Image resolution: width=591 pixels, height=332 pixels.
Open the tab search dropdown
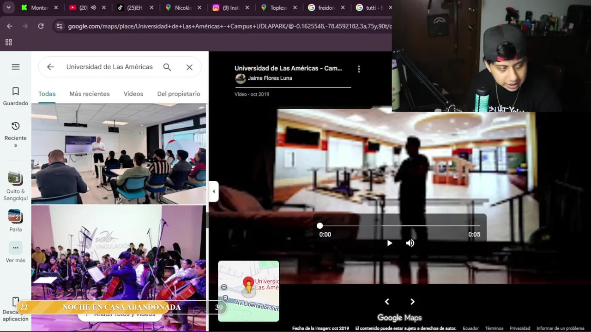pos(8,8)
